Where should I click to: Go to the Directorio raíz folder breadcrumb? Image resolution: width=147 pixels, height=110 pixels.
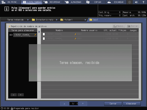(x=43, y=20)
